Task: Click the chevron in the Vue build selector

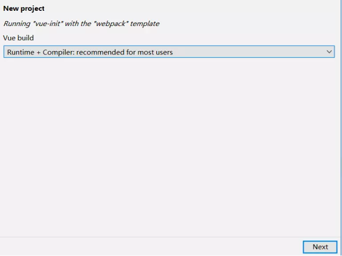Action: [329, 52]
